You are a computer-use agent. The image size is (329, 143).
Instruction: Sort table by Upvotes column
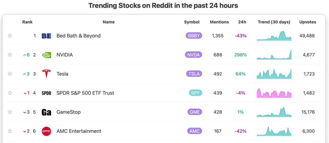308,22
